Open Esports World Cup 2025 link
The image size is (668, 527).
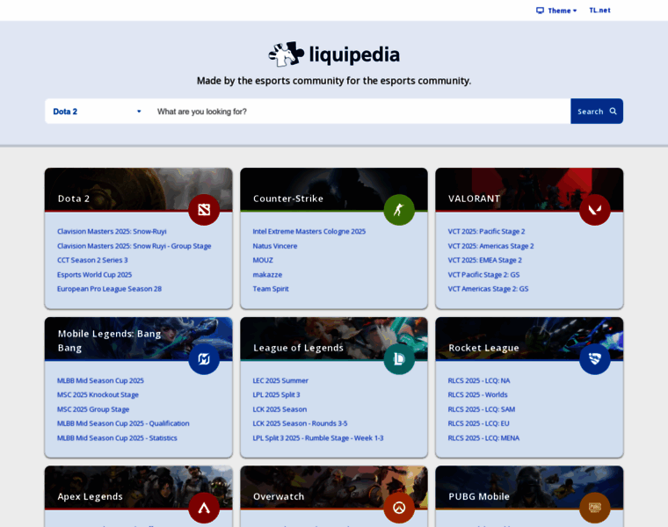(95, 275)
